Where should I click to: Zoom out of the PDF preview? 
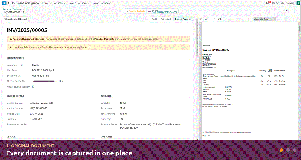click(246, 19)
